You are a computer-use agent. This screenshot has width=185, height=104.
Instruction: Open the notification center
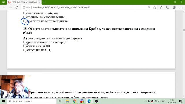coord(180,101)
